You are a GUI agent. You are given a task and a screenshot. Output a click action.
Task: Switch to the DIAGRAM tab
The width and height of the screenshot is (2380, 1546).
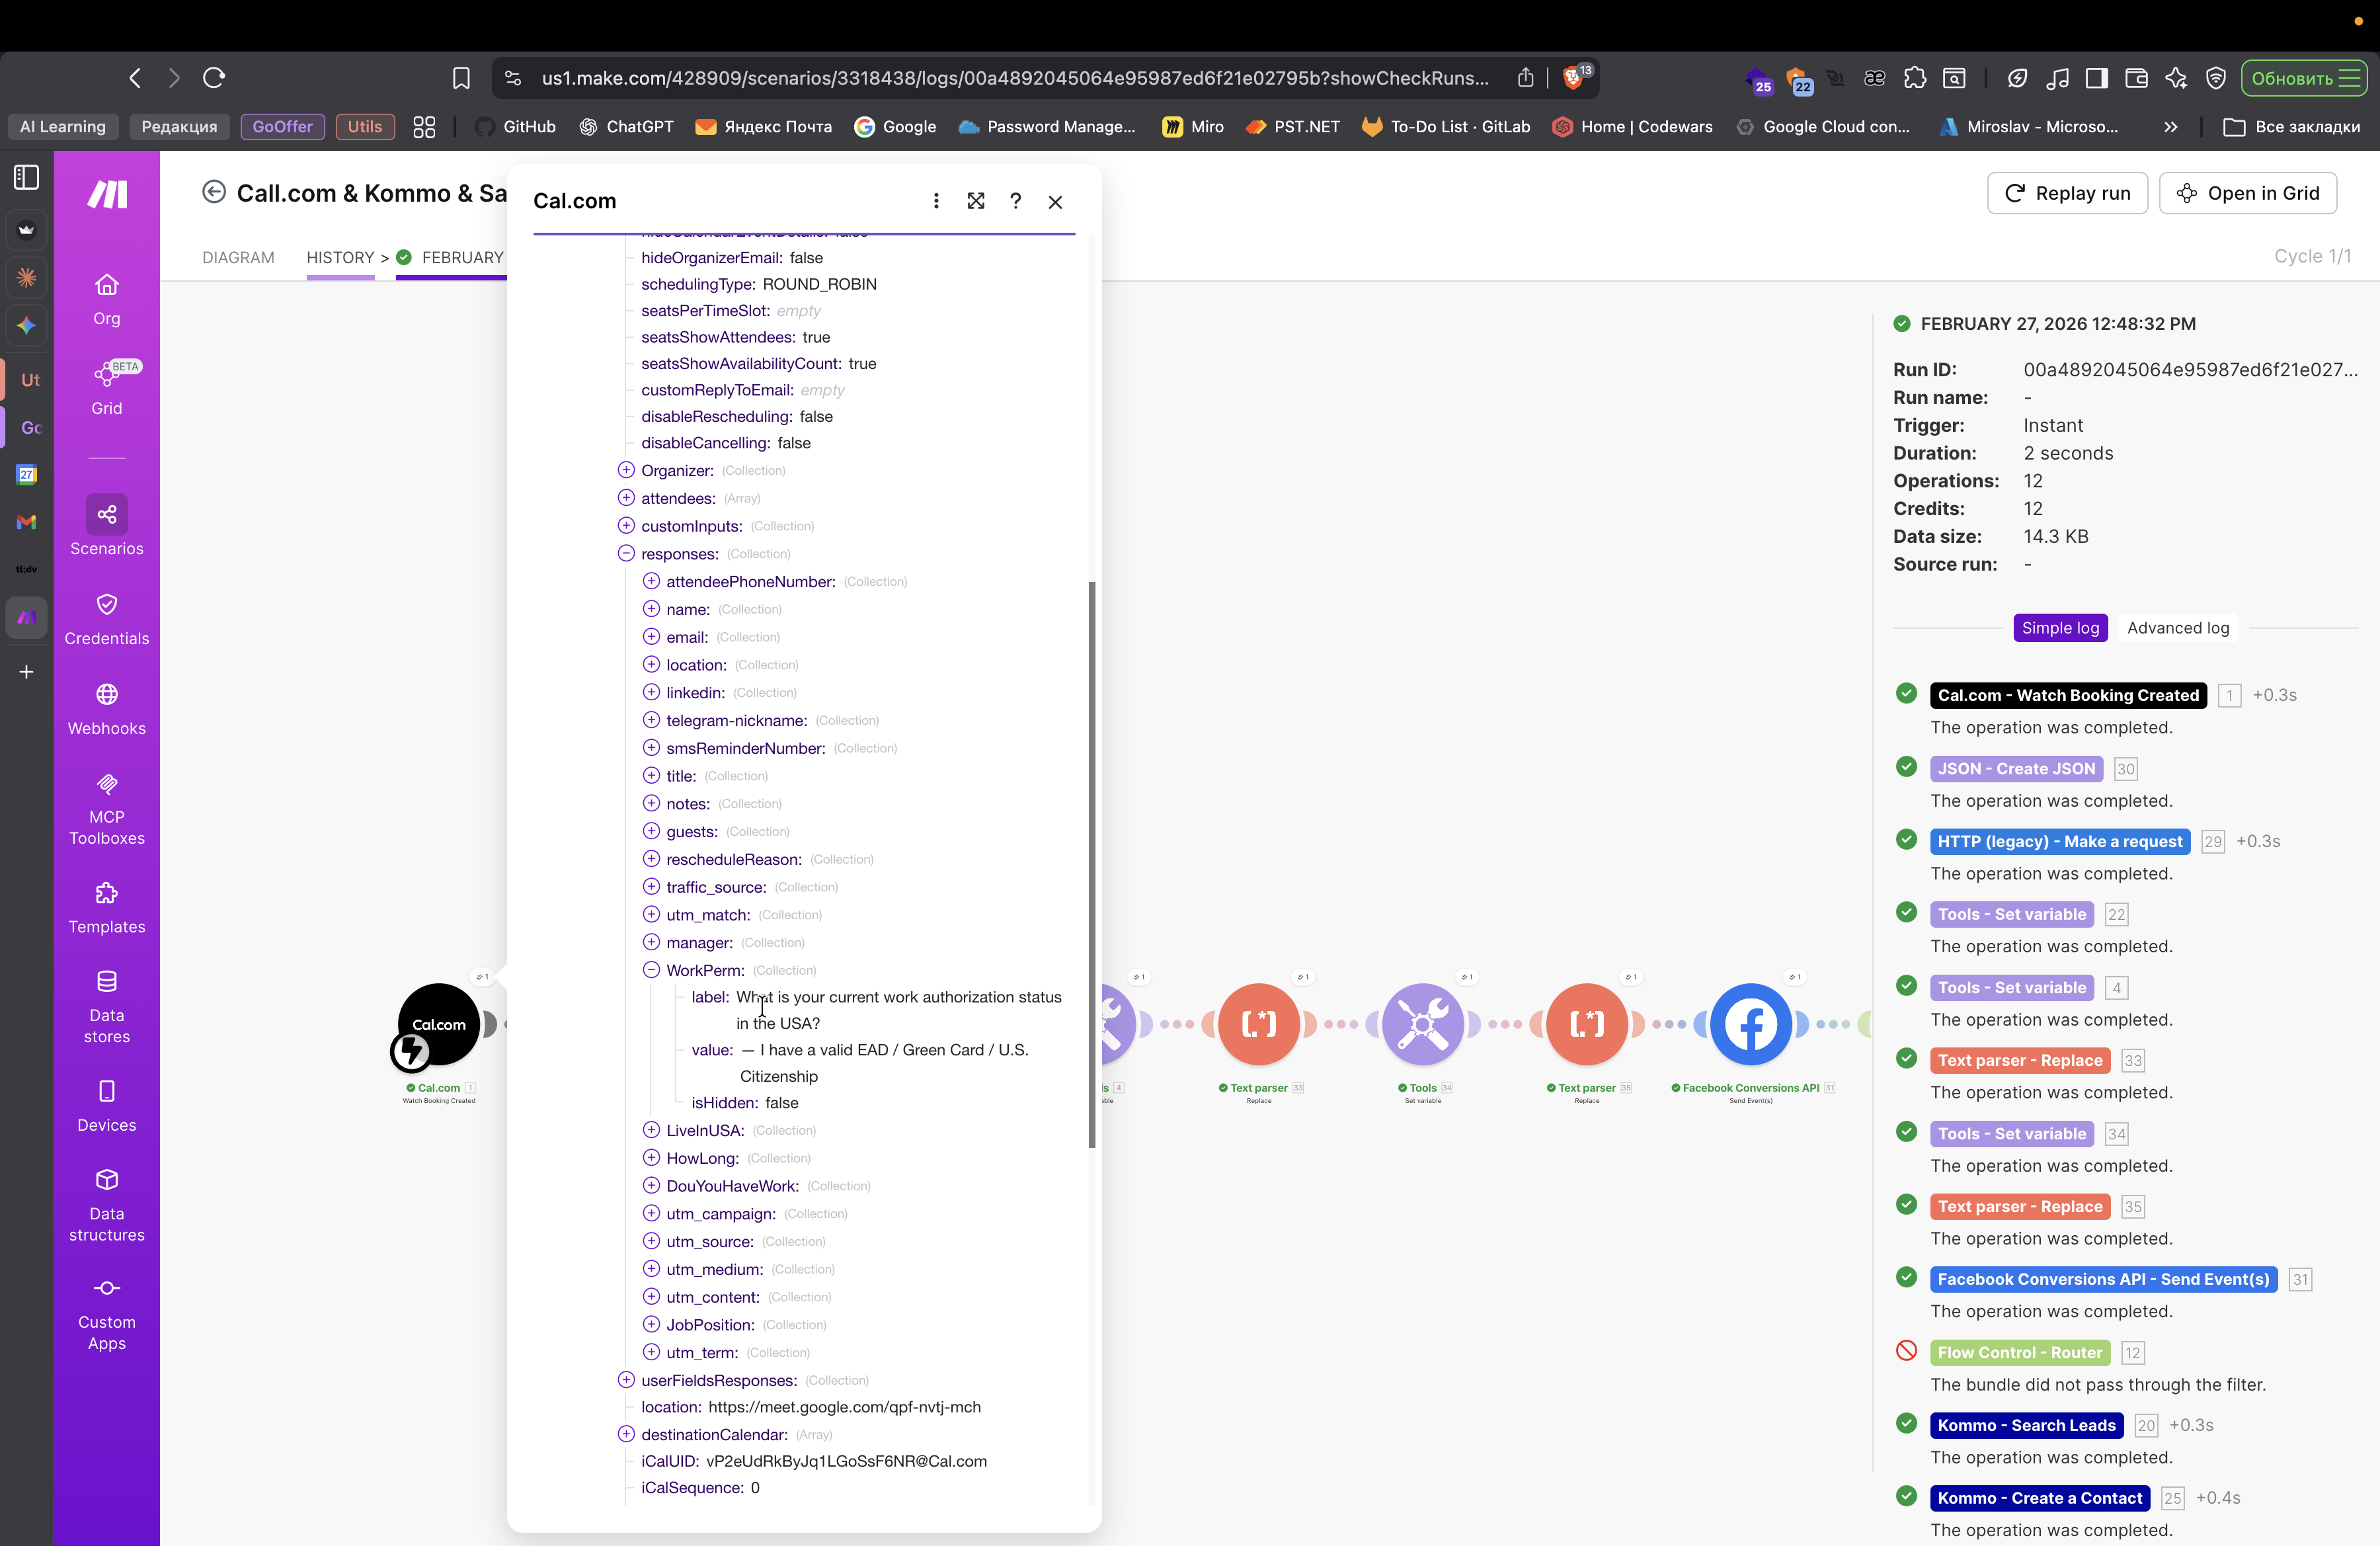[238, 257]
